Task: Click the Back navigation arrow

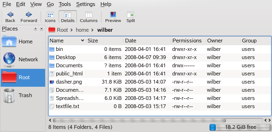Action: [x=10, y=14]
